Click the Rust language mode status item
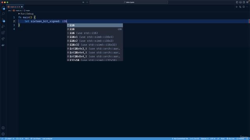The height and width of the screenshot is (140, 250). click(223, 138)
